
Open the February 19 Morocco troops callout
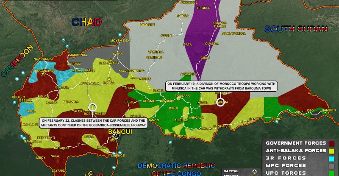221,87
